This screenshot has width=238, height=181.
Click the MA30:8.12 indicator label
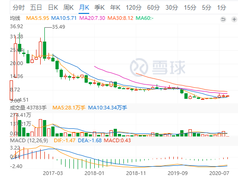tap(120, 18)
